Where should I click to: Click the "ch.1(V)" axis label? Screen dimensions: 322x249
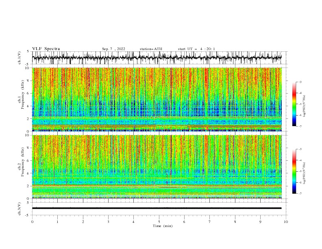20,58
